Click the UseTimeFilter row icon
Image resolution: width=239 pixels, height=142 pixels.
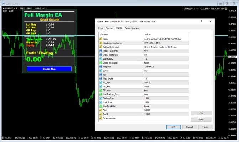[100, 106]
